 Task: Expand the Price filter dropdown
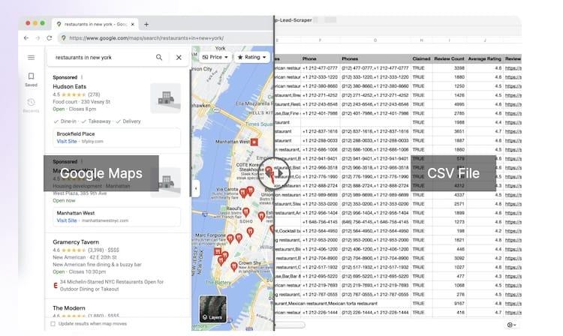click(x=215, y=57)
